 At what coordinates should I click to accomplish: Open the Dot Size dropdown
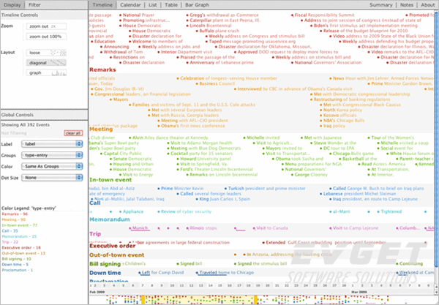click(52, 178)
